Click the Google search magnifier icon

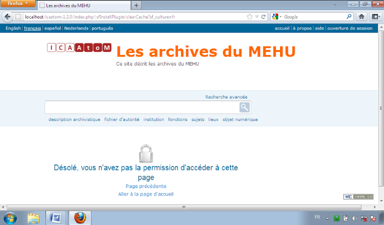348,16
